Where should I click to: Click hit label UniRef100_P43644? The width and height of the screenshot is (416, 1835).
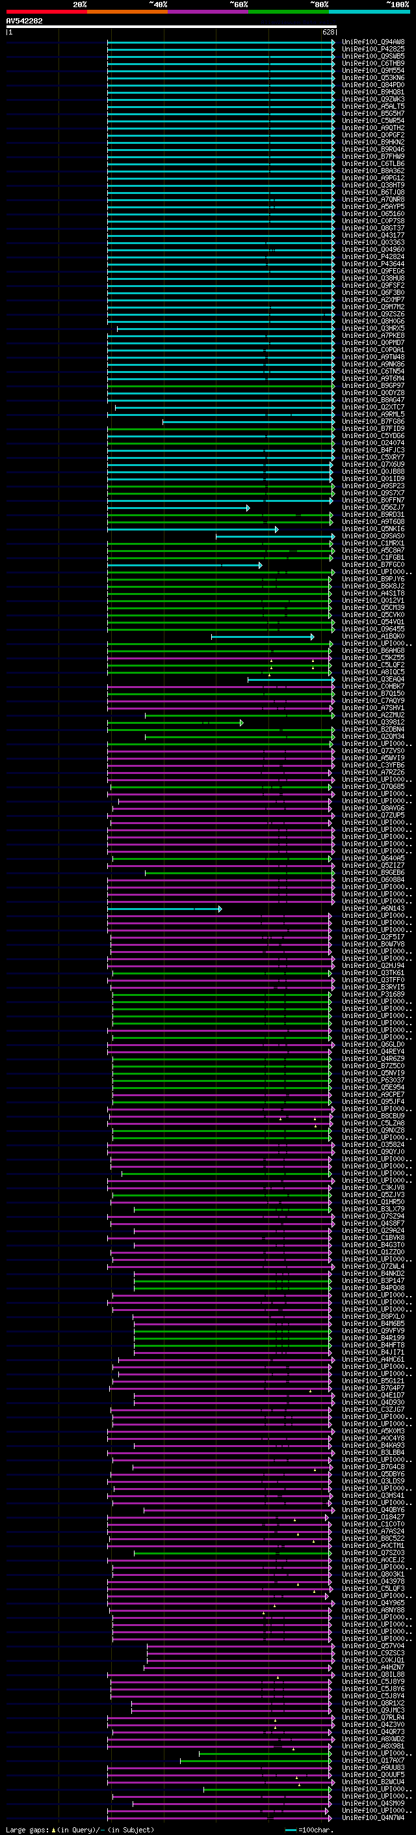373,264
